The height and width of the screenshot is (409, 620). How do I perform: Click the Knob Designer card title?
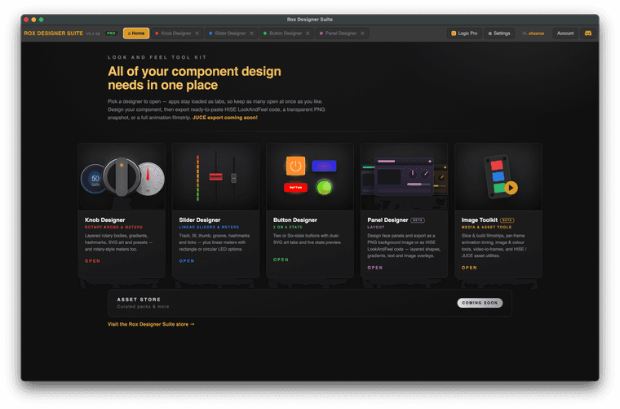[104, 220]
